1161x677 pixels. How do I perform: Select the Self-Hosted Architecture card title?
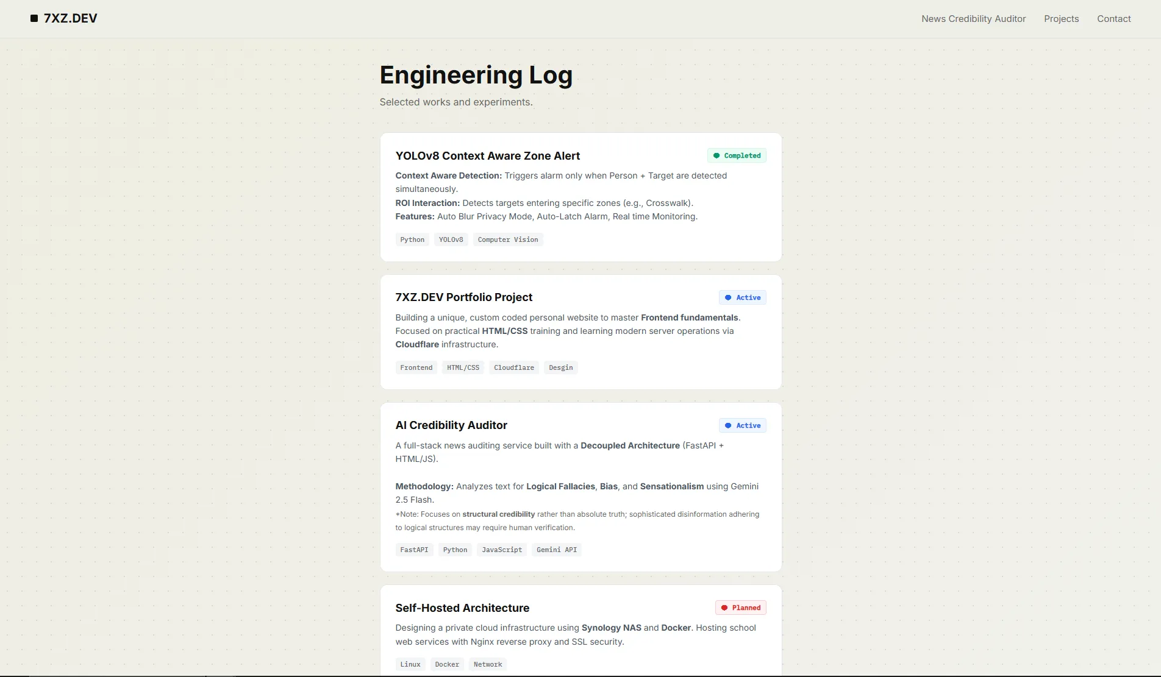click(462, 608)
